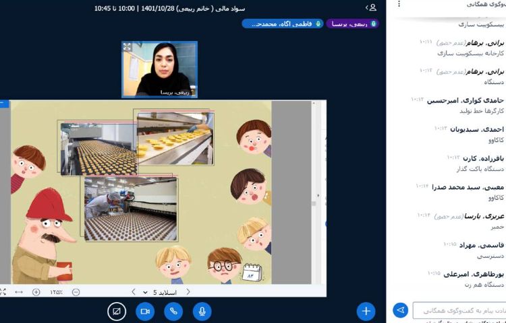Click the phone audio button
This screenshot has height=323, width=506.
(173, 312)
